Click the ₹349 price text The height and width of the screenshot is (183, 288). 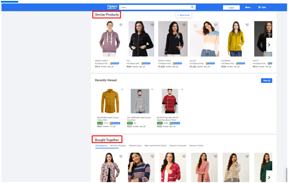(160, 126)
